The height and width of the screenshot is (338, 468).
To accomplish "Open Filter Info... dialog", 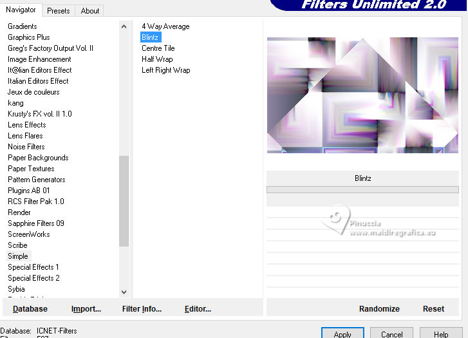I will pyautogui.click(x=142, y=309).
